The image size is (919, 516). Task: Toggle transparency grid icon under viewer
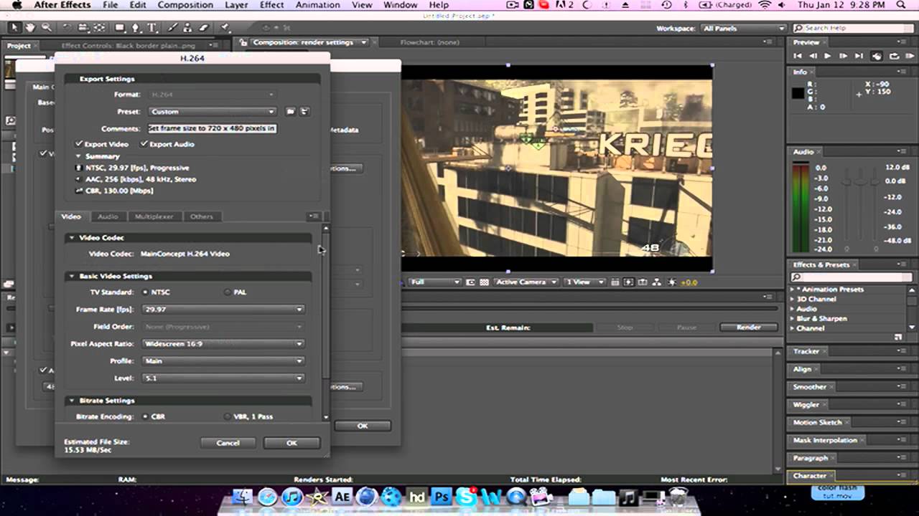click(x=485, y=282)
